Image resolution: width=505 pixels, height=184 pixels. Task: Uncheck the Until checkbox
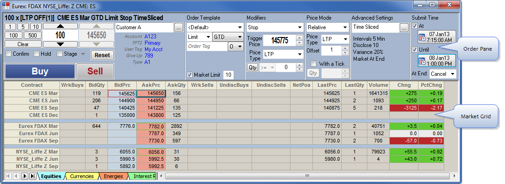click(x=414, y=49)
